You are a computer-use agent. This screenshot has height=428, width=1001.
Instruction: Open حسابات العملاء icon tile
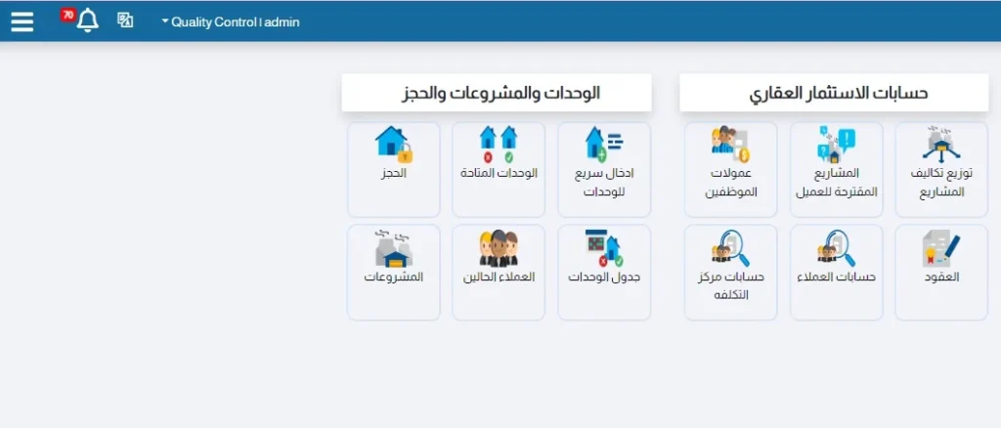pos(836,250)
